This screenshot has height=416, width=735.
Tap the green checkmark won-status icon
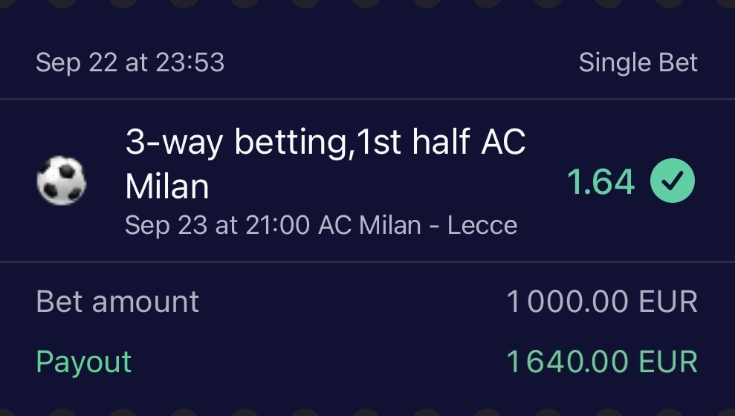click(x=673, y=182)
